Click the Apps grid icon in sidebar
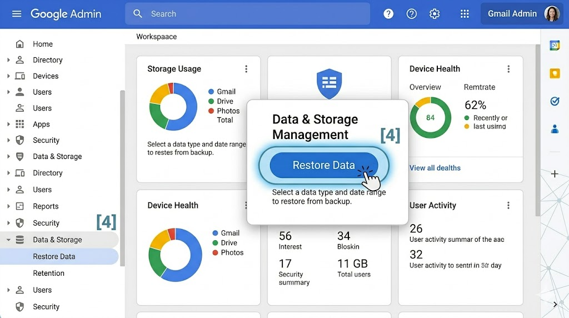The width and height of the screenshot is (569, 318). click(x=19, y=124)
